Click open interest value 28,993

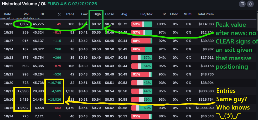tap(38, 91)
